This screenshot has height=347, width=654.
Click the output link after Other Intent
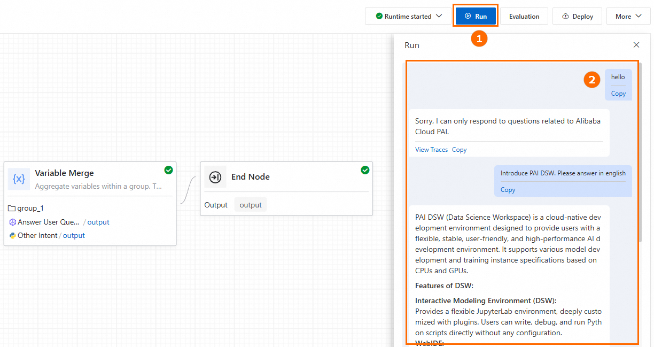[x=74, y=235]
